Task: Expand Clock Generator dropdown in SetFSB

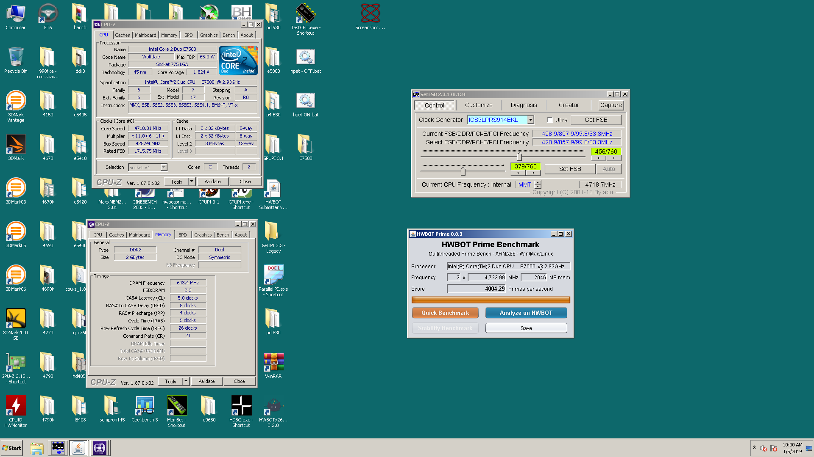Action: [x=530, y=120]
